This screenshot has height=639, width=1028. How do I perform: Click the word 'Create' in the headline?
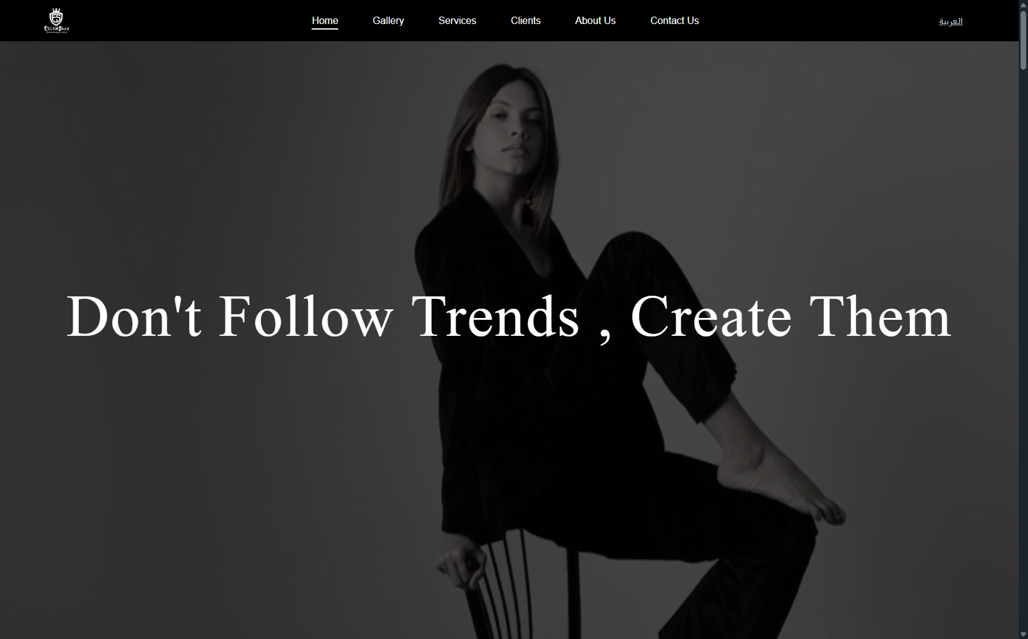tap(711, 317)
